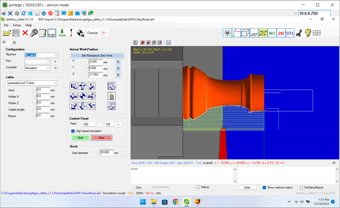Click the Start diameter input field

pos(106,153)
